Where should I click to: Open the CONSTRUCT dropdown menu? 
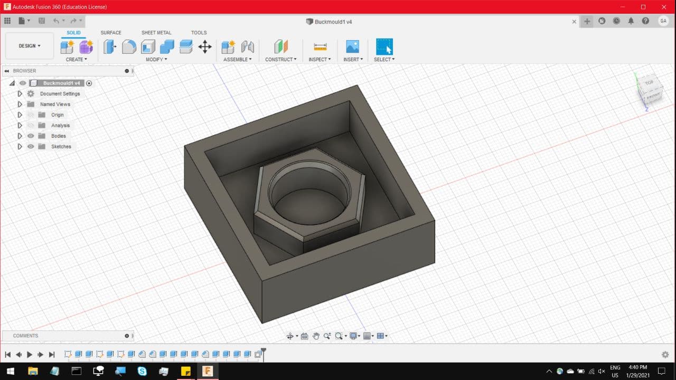click(281, 60)
